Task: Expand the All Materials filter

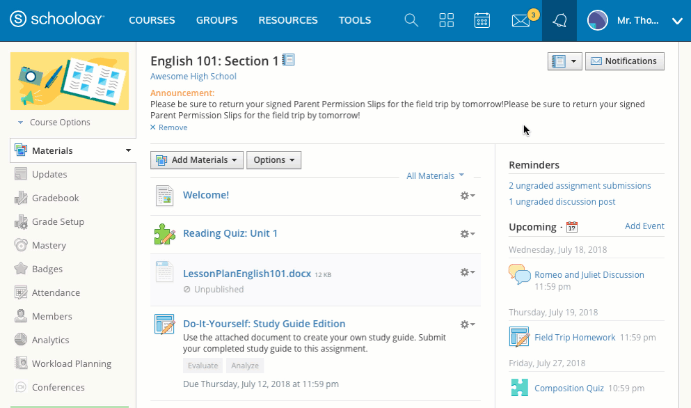Action: pyautogui.click(x=435, y=176)
